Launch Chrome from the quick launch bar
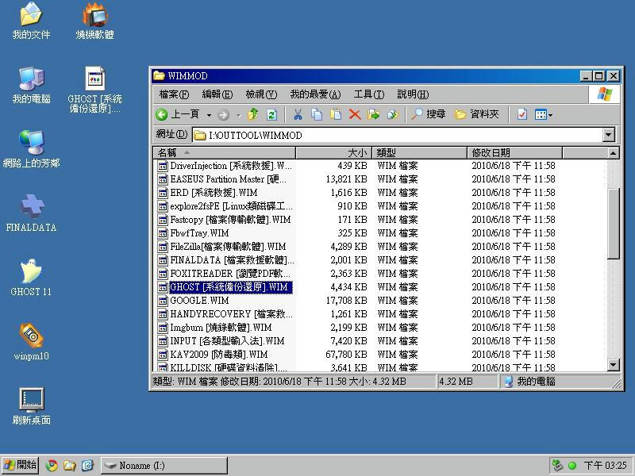Screen dimensions: 635x476 52,466
